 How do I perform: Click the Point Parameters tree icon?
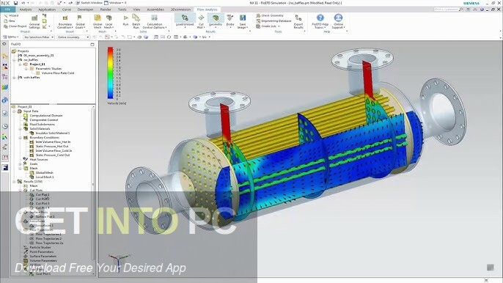pos(26,252)
